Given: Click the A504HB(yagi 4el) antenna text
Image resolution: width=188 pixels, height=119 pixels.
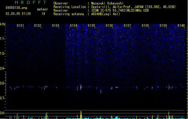Looking at the screenshot, I should tap(106, 14).
